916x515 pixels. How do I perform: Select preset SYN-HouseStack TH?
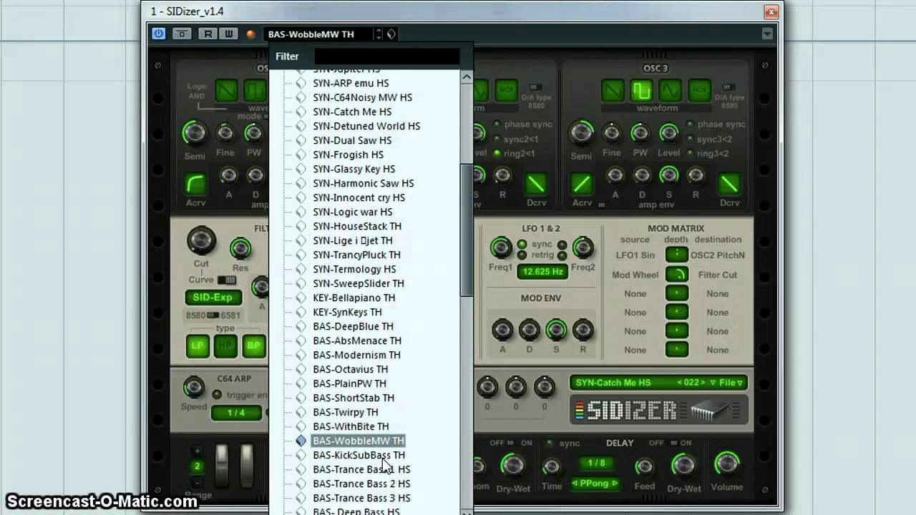coord(357,226)
